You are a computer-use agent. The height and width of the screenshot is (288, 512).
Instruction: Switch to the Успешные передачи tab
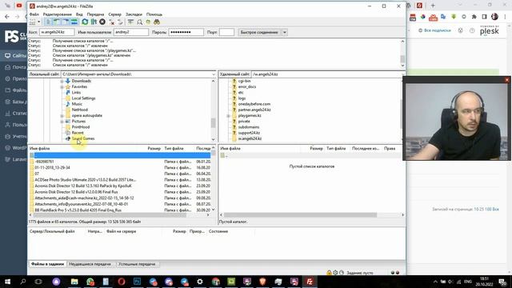(x=137, y=264)
